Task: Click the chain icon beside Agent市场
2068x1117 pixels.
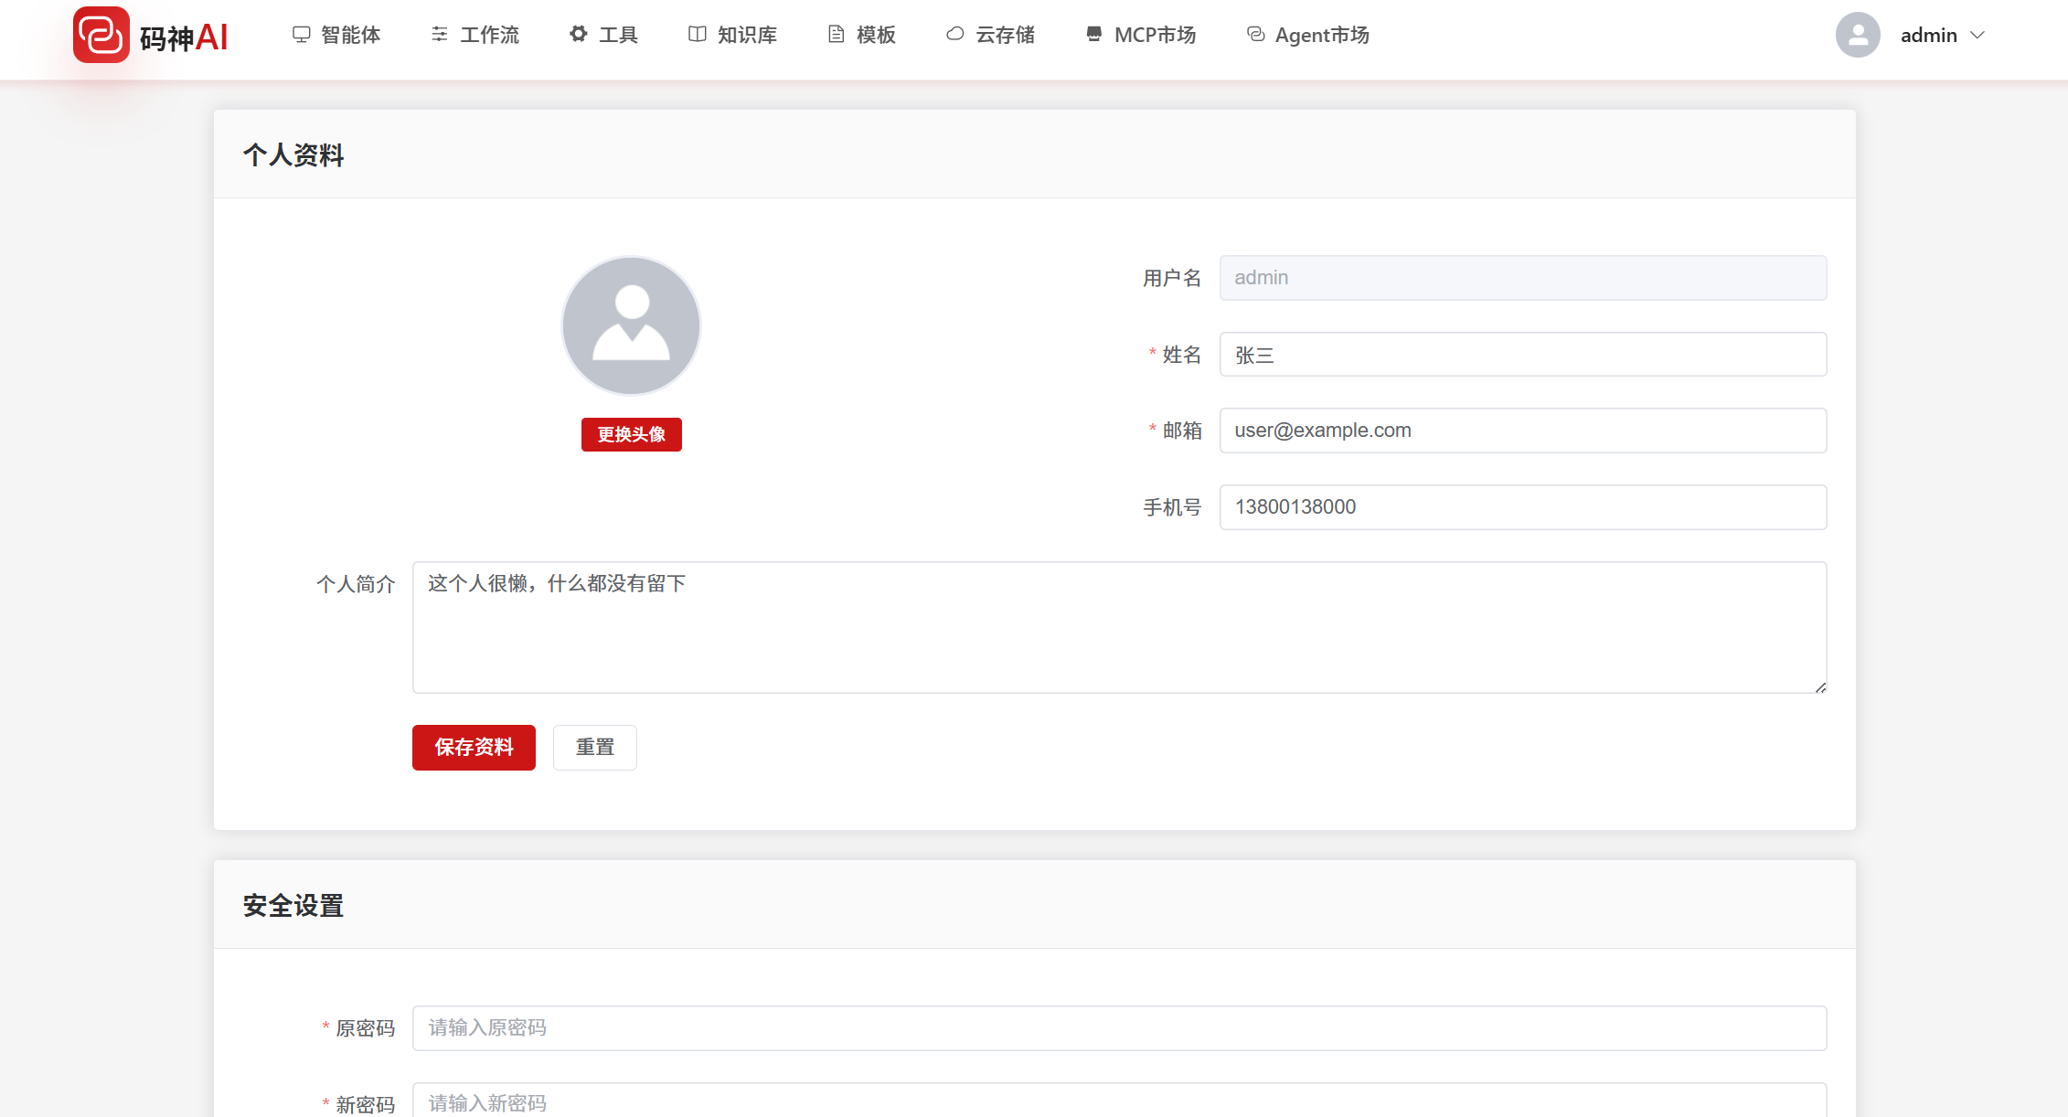Action: click(1255, 35)
